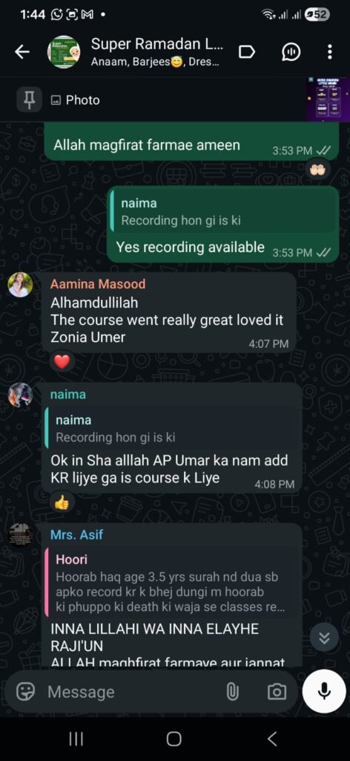The width and height of the screenshot is (350, 761).
Task: Open the emoji sticker picker
Action: pos(25,691)
